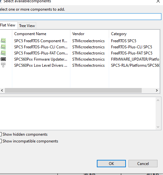Enable Show incompatible components checkbox
The image size is (163, 175).
(x=1, y=141)
